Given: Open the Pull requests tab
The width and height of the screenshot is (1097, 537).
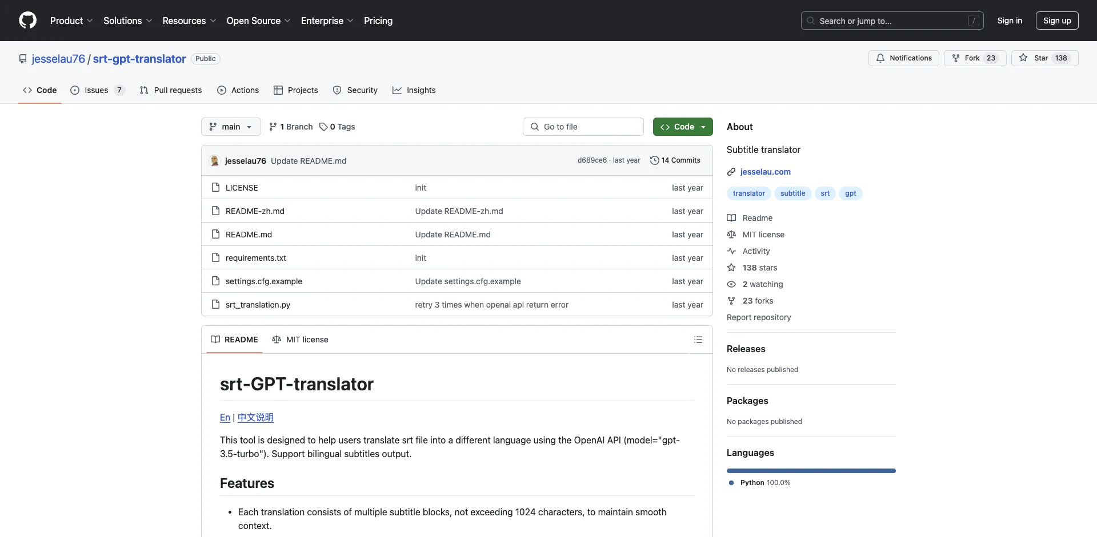Looking at the screenshot, I should coord(171,90).
